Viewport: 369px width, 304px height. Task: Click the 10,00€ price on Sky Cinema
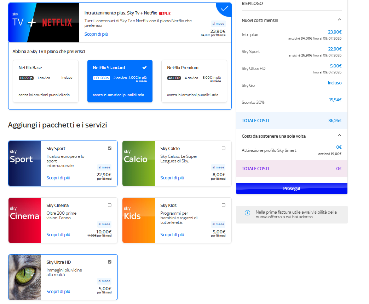tap(104, 232)
